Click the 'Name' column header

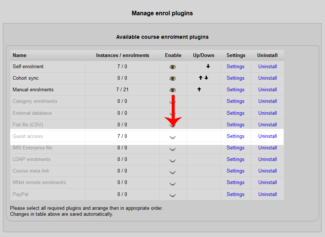coord(19,55)
